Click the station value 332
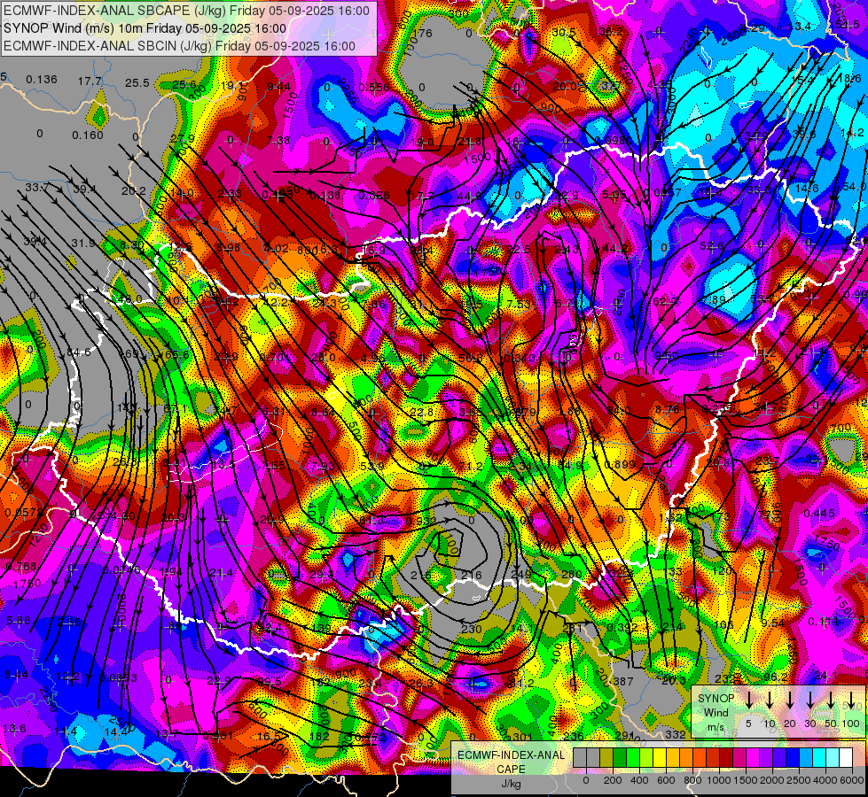Viewport: 868px width, 797px height. pos(676,734)
